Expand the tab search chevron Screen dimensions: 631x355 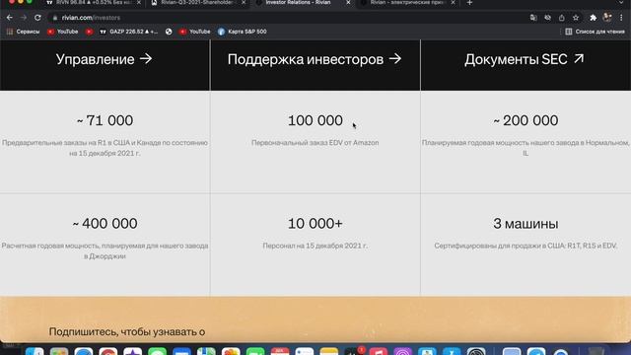click(x=621, y=3)
